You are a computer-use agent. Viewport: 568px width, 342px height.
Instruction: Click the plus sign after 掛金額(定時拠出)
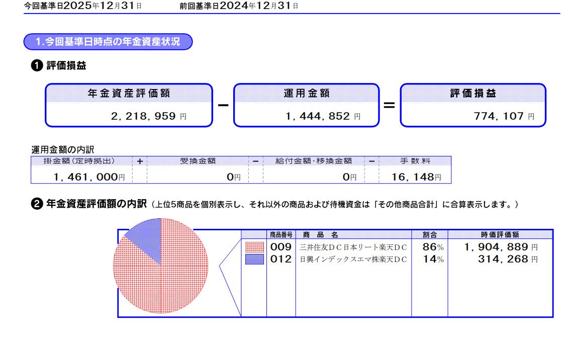(140, 161)
